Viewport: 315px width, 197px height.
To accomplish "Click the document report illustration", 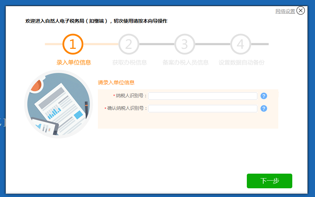I will pyautogui.click(x=58, y=104).
